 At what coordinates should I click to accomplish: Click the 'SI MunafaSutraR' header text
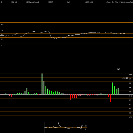click(x=33, y=2)
